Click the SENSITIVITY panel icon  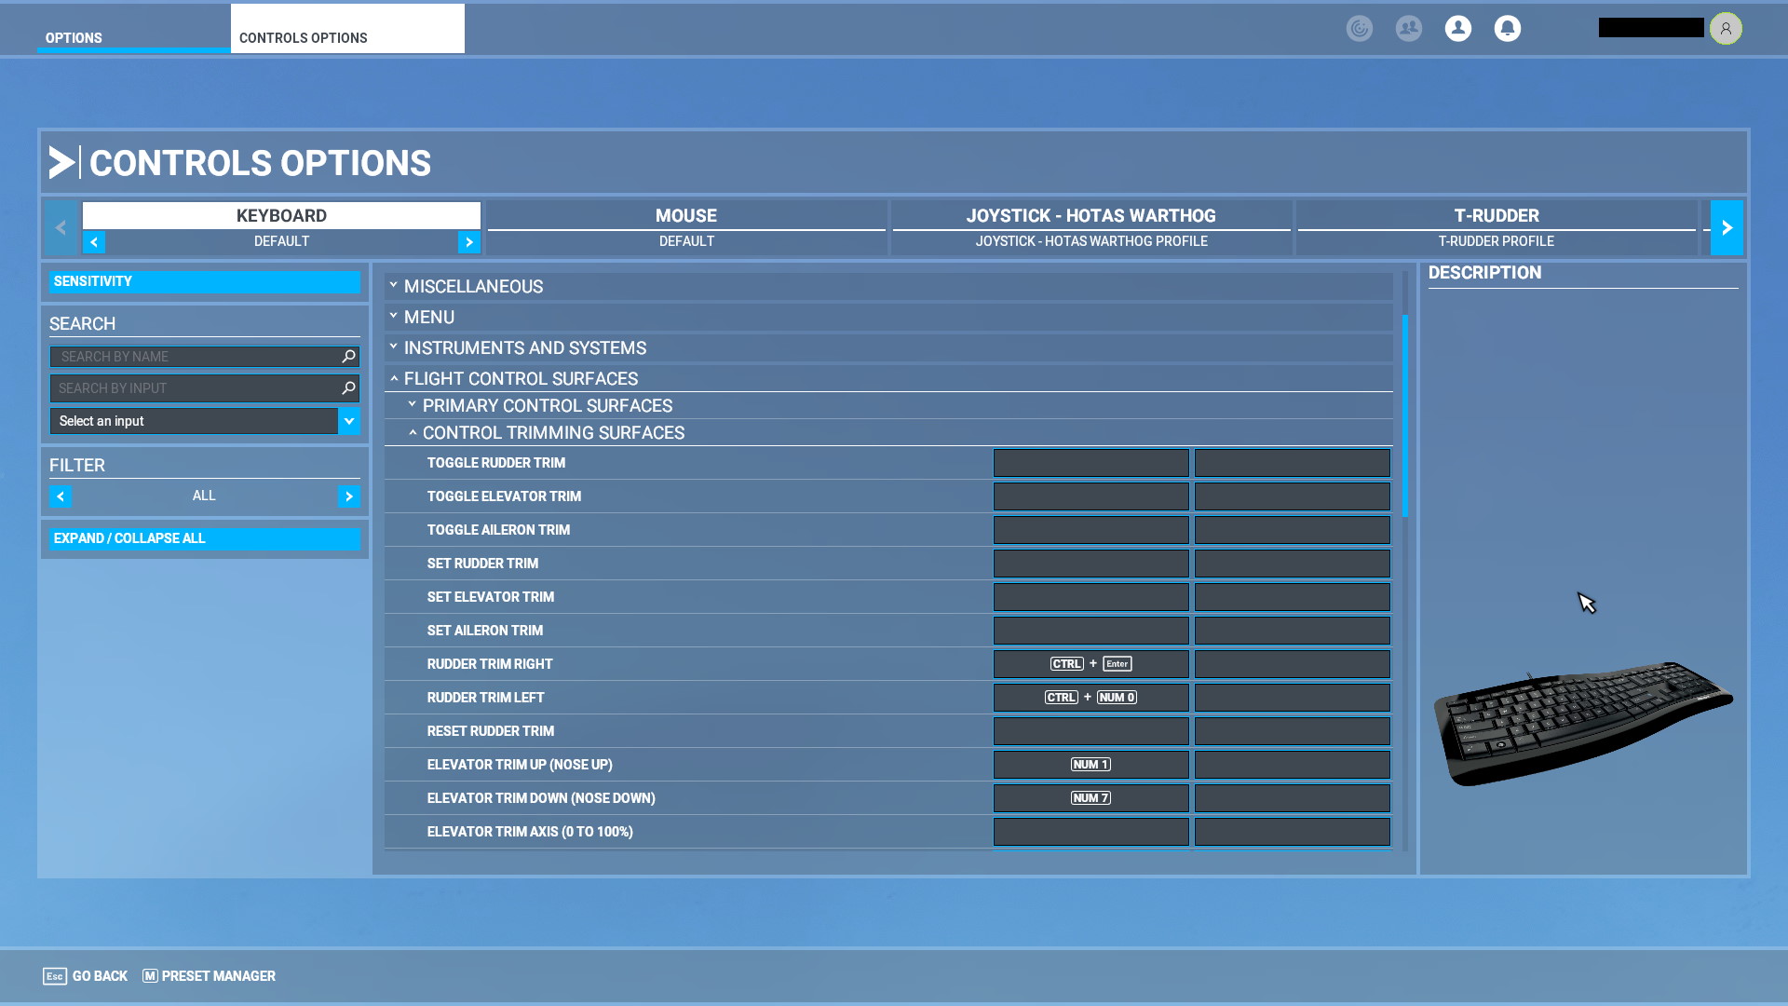[204, 281]
